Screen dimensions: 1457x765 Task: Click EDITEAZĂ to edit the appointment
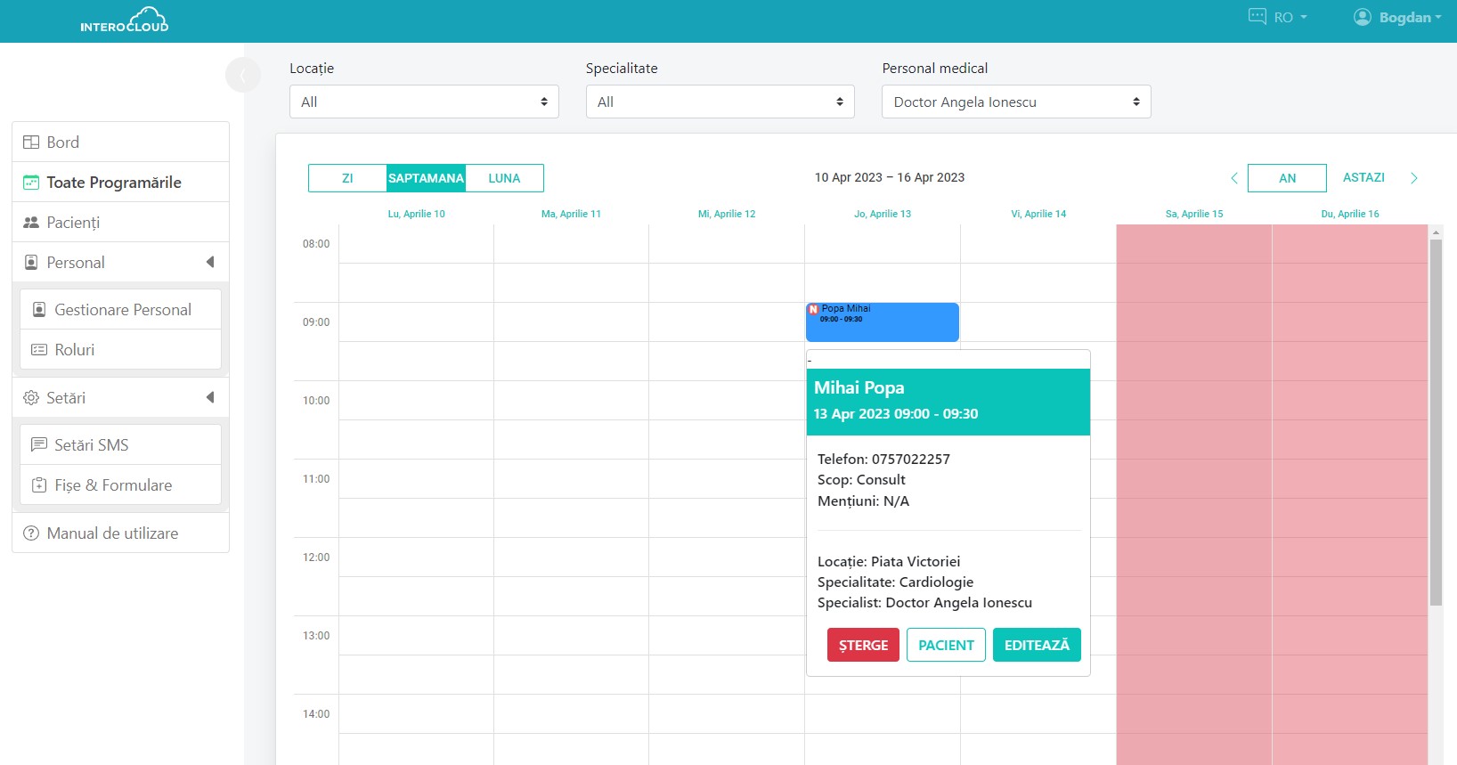[1037, 646]
